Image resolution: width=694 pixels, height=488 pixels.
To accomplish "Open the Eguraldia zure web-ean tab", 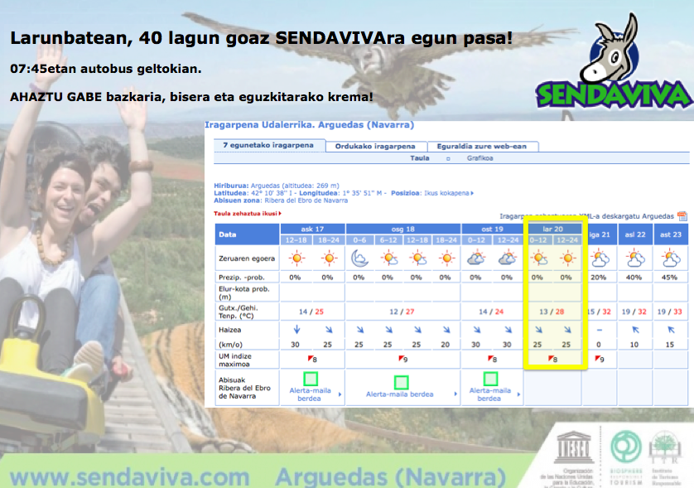I will [x=482, y=147].
